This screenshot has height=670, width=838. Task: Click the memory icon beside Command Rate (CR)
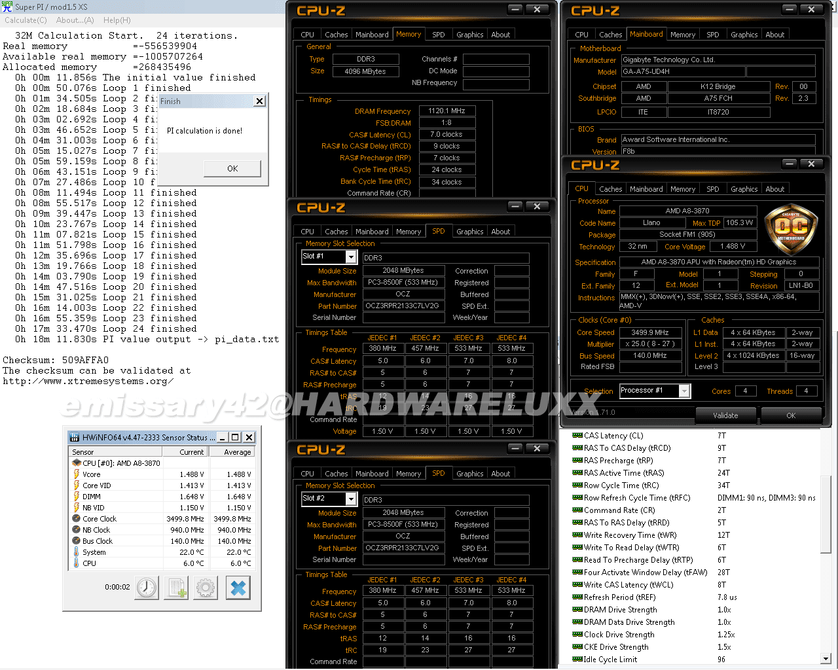(577, 510)
